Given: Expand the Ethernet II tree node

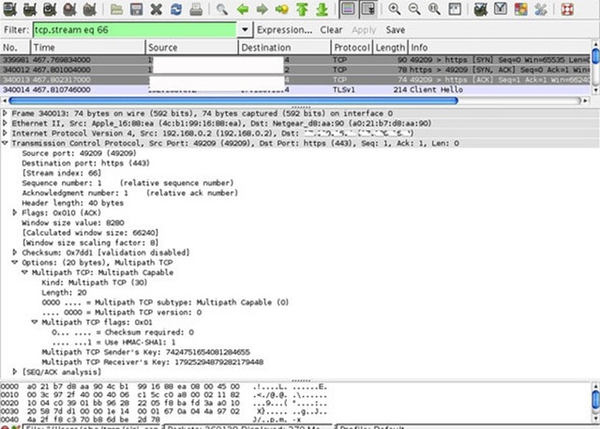Looking at the screenshot, I should 5,123.
